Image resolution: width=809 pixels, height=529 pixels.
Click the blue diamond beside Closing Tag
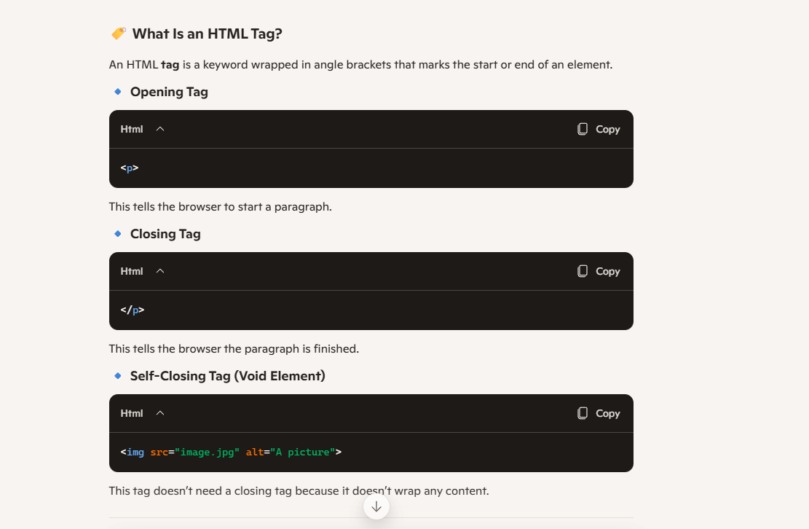pos(117,234)
